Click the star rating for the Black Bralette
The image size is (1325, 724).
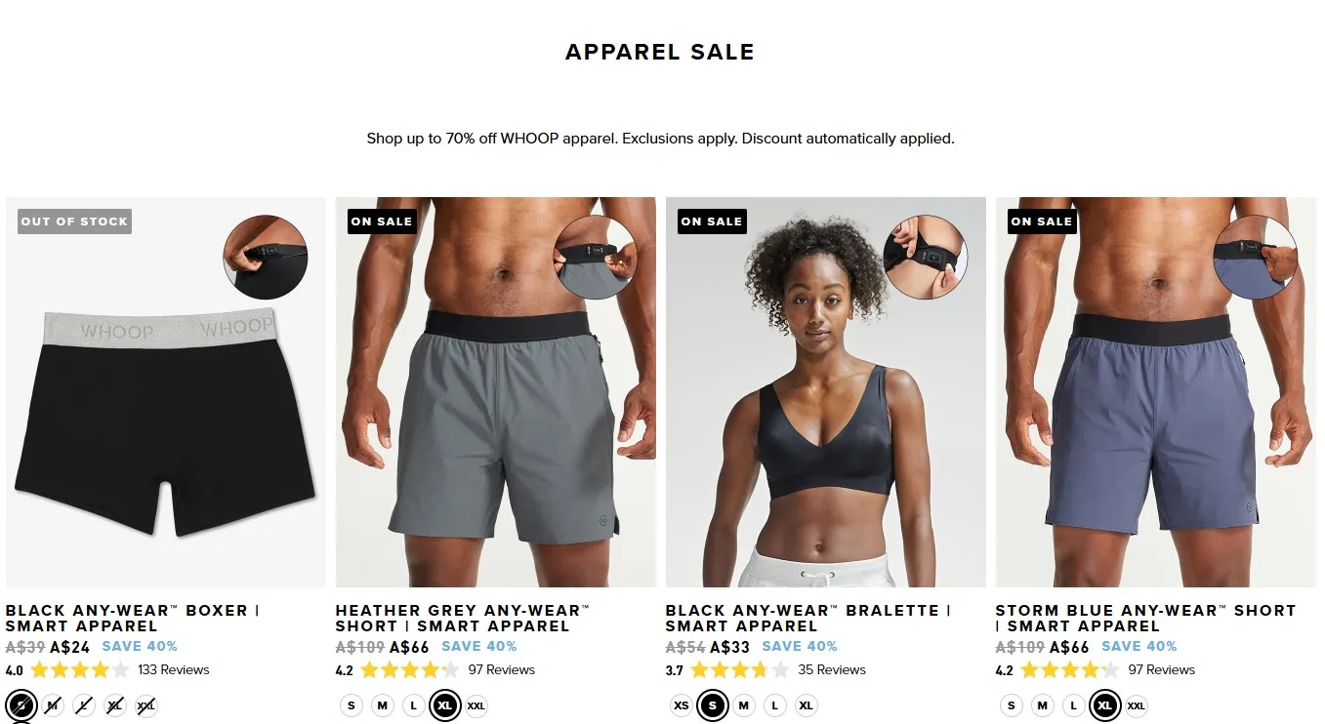739,670
